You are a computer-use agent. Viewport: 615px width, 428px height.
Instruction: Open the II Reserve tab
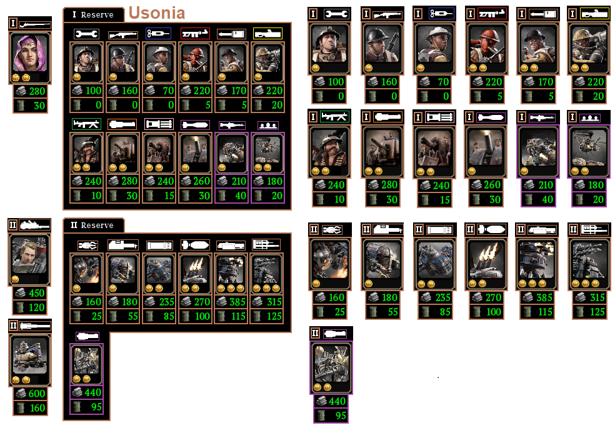pyautogui.click(x=93, y=225)
